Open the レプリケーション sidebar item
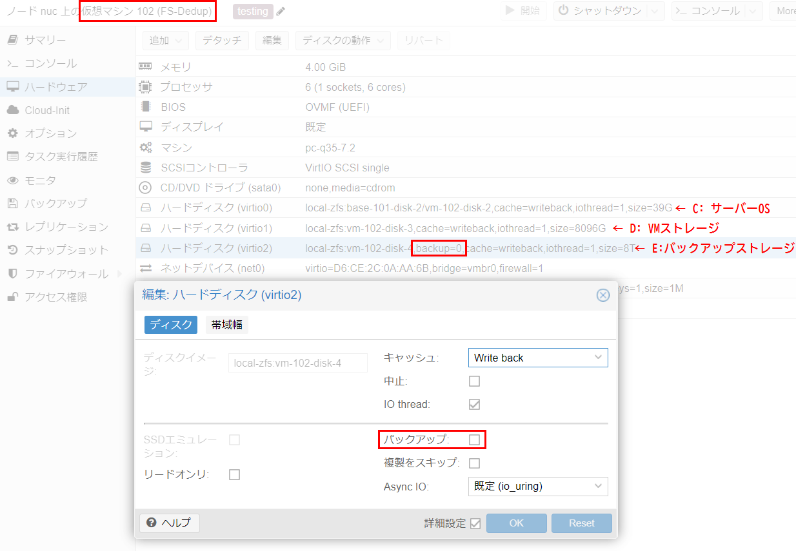Viewport: 796px width, 551px height. tap(68, 227)
